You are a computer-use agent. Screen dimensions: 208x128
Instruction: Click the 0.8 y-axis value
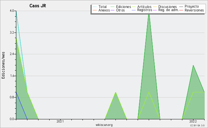tap(12, 97)
